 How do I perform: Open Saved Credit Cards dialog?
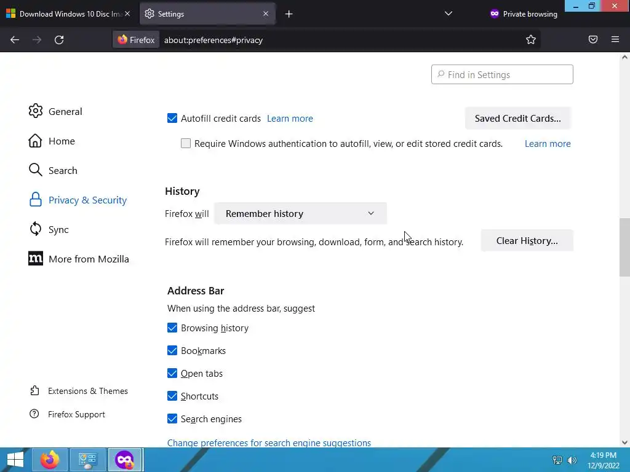click(517, 119)
